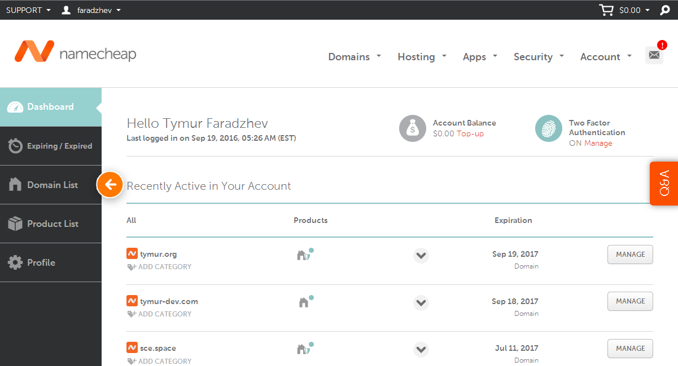This screenshot has width=678, height=366.
Task: Click the Account Balance label
Action: (465, 123)
